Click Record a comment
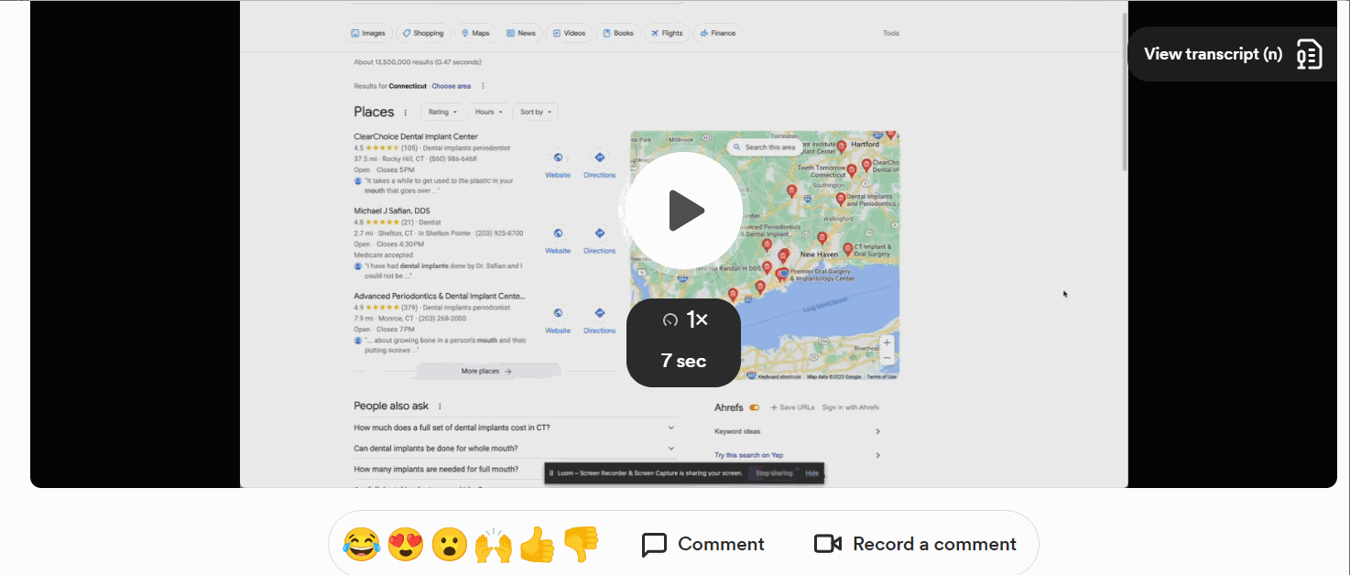Screen dimensions: 1350x575 click(x=916, y=545)
